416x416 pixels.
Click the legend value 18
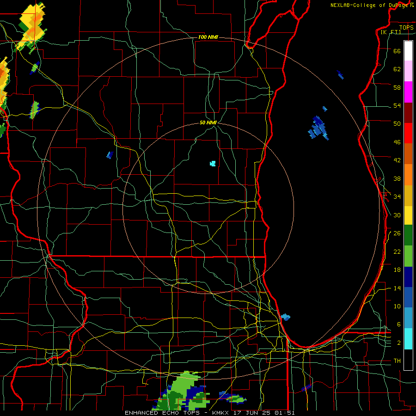point(397,270)
